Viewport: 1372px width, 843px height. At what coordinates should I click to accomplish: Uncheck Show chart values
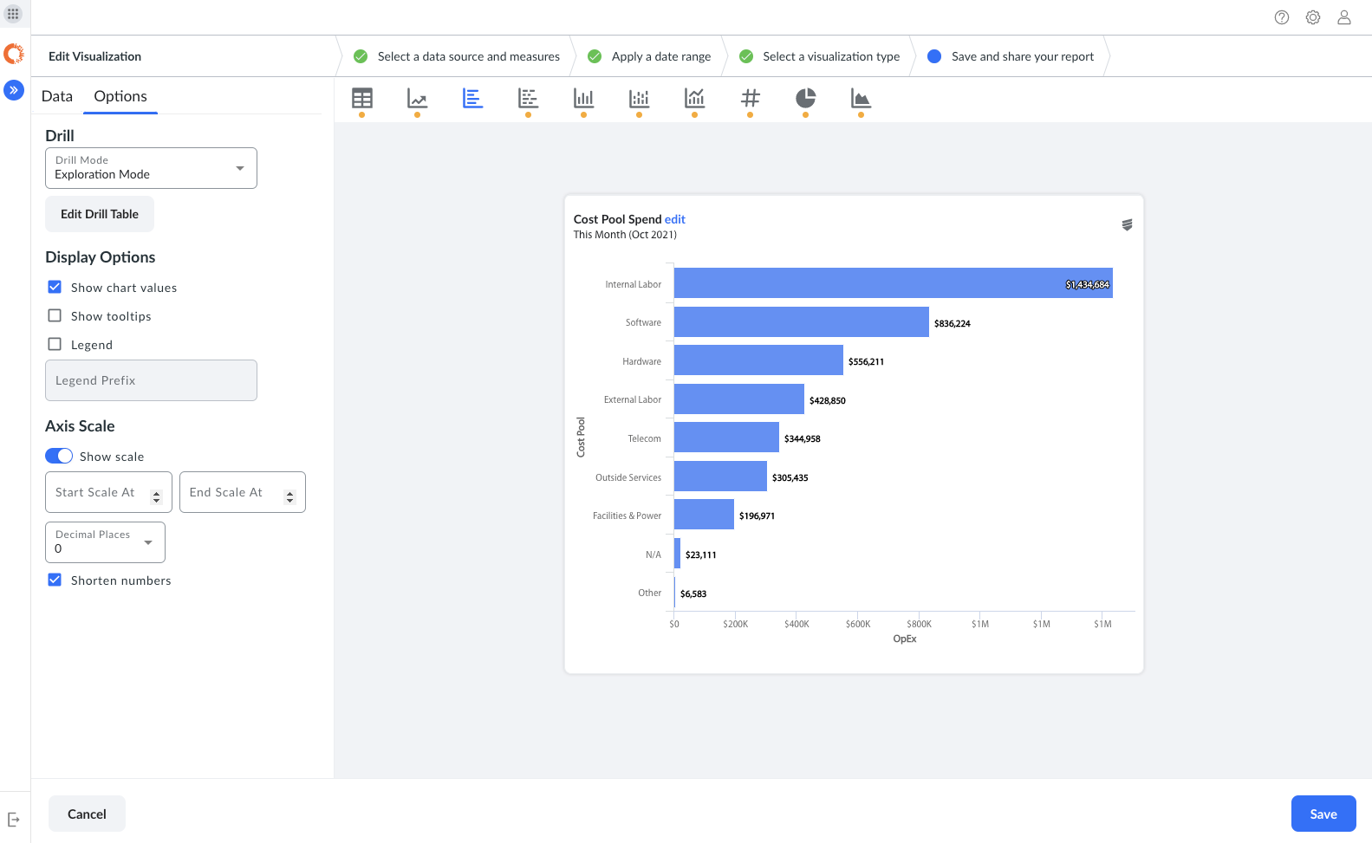(x=55, y=288)
